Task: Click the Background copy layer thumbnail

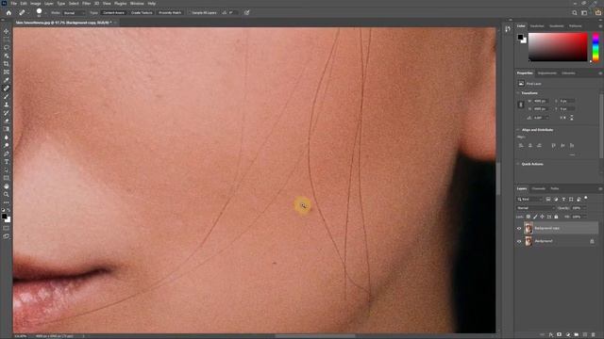Action: pyautogui.click(x=528, y=228)
